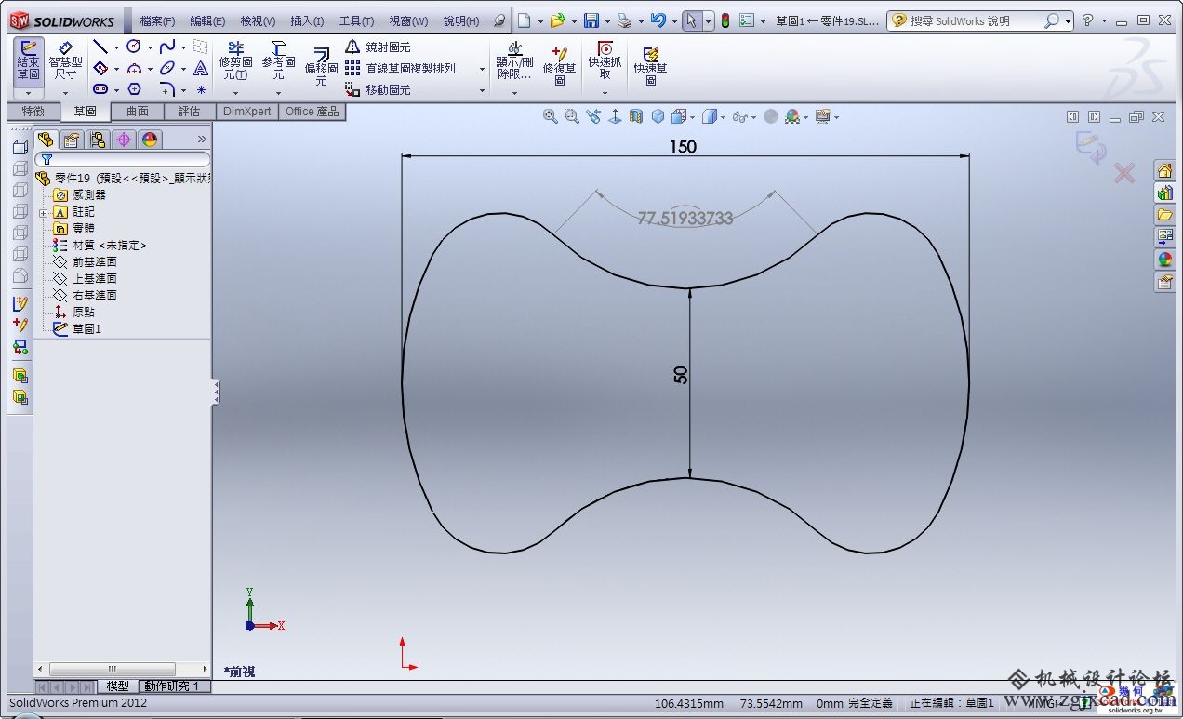1183x719 pixels.
Task: Select the Ellipse sketch tool
Action: (167, 68)
